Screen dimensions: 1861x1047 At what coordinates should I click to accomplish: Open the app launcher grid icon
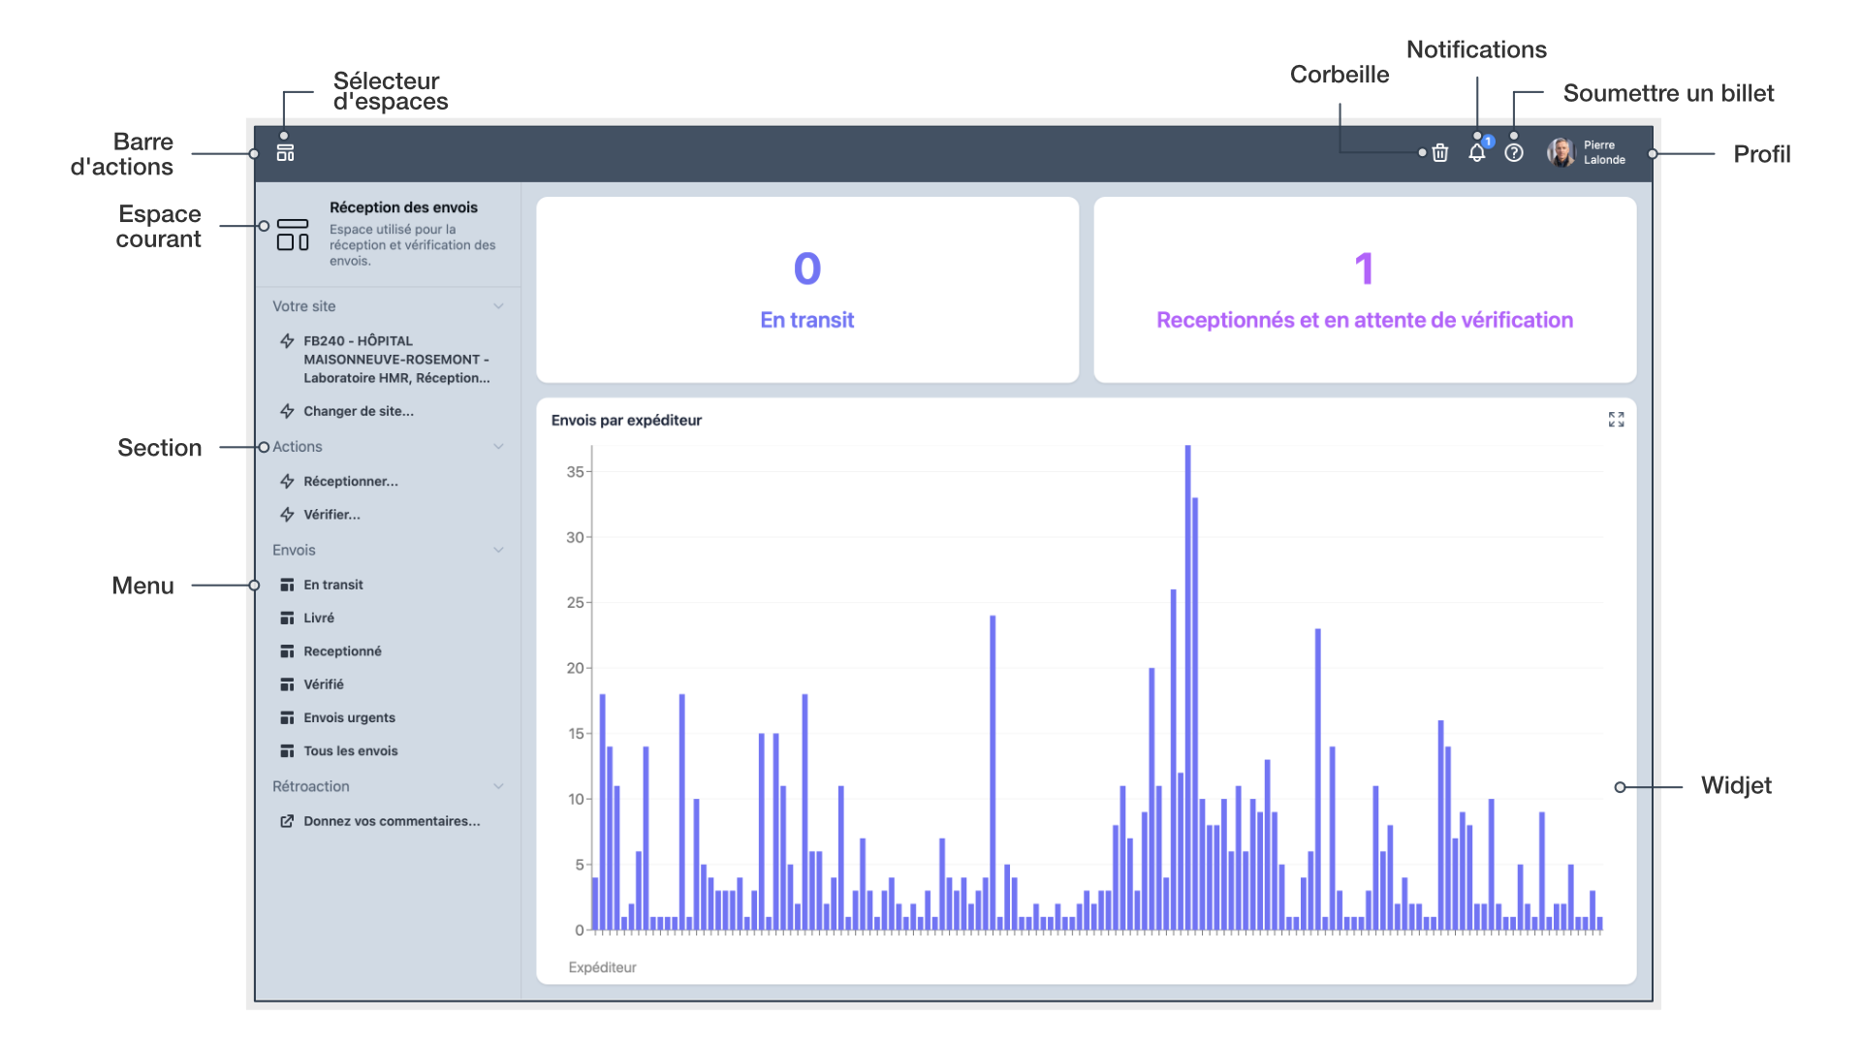coord(285,151)
